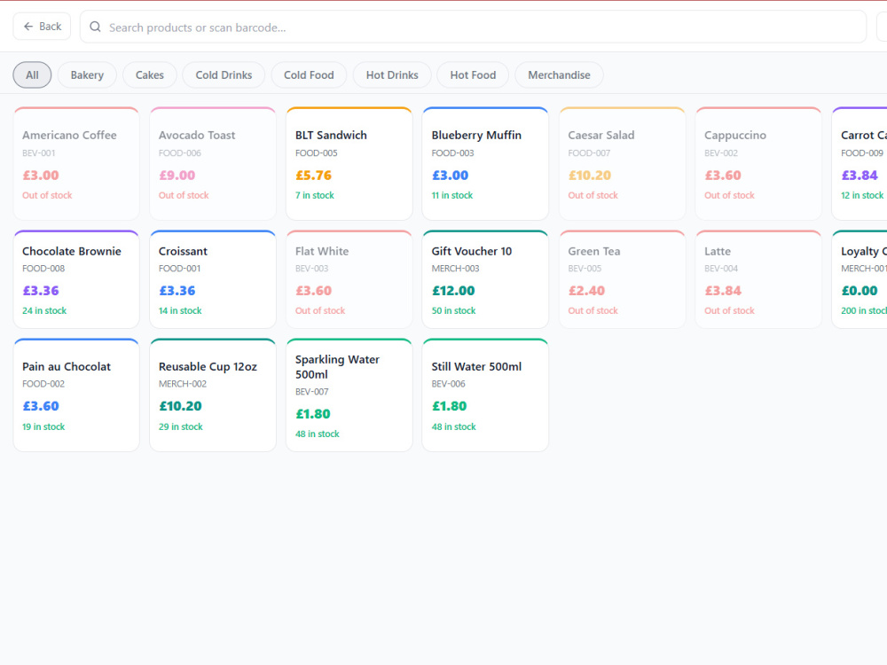Click the SKU code BEV-004
The width and height of the screenshot is (887, 665).
[721, 268]
